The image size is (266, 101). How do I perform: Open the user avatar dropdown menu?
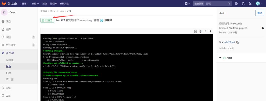click(x=259, y=4)
